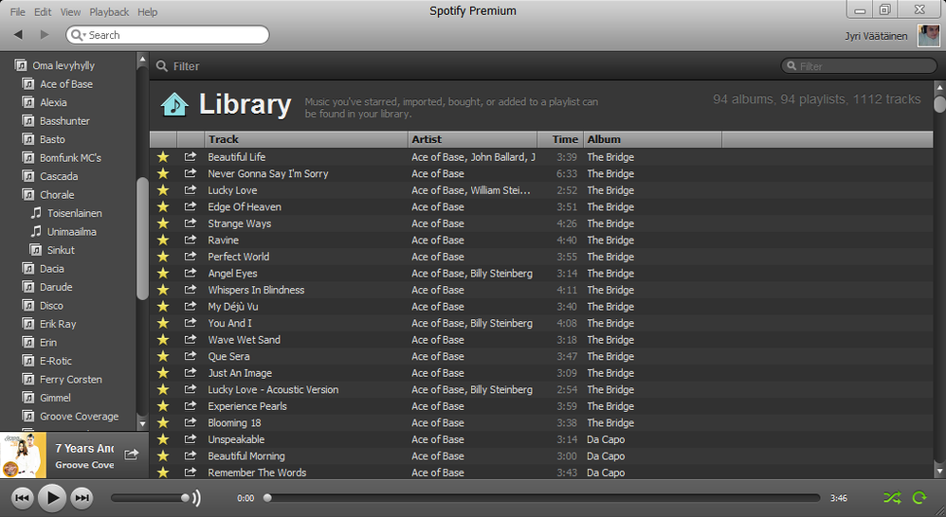The image size is (946, 517).
Task: Open the Groove Coverage playlist
Action: pos(79,417)
